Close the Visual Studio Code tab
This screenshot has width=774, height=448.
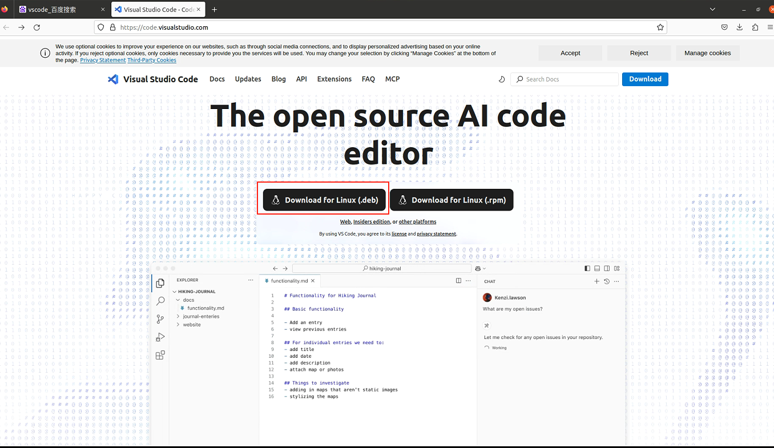tap(199, 10)
